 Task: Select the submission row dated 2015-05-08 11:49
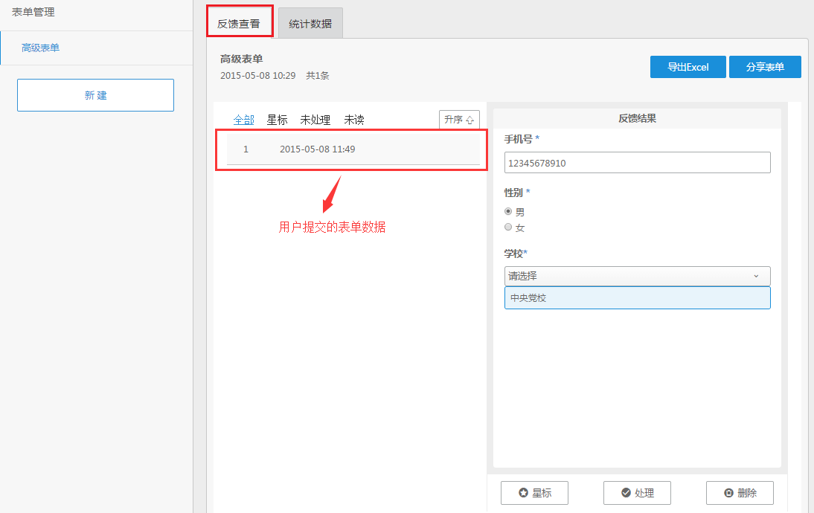pyautogui.click(x=353, y=149)
